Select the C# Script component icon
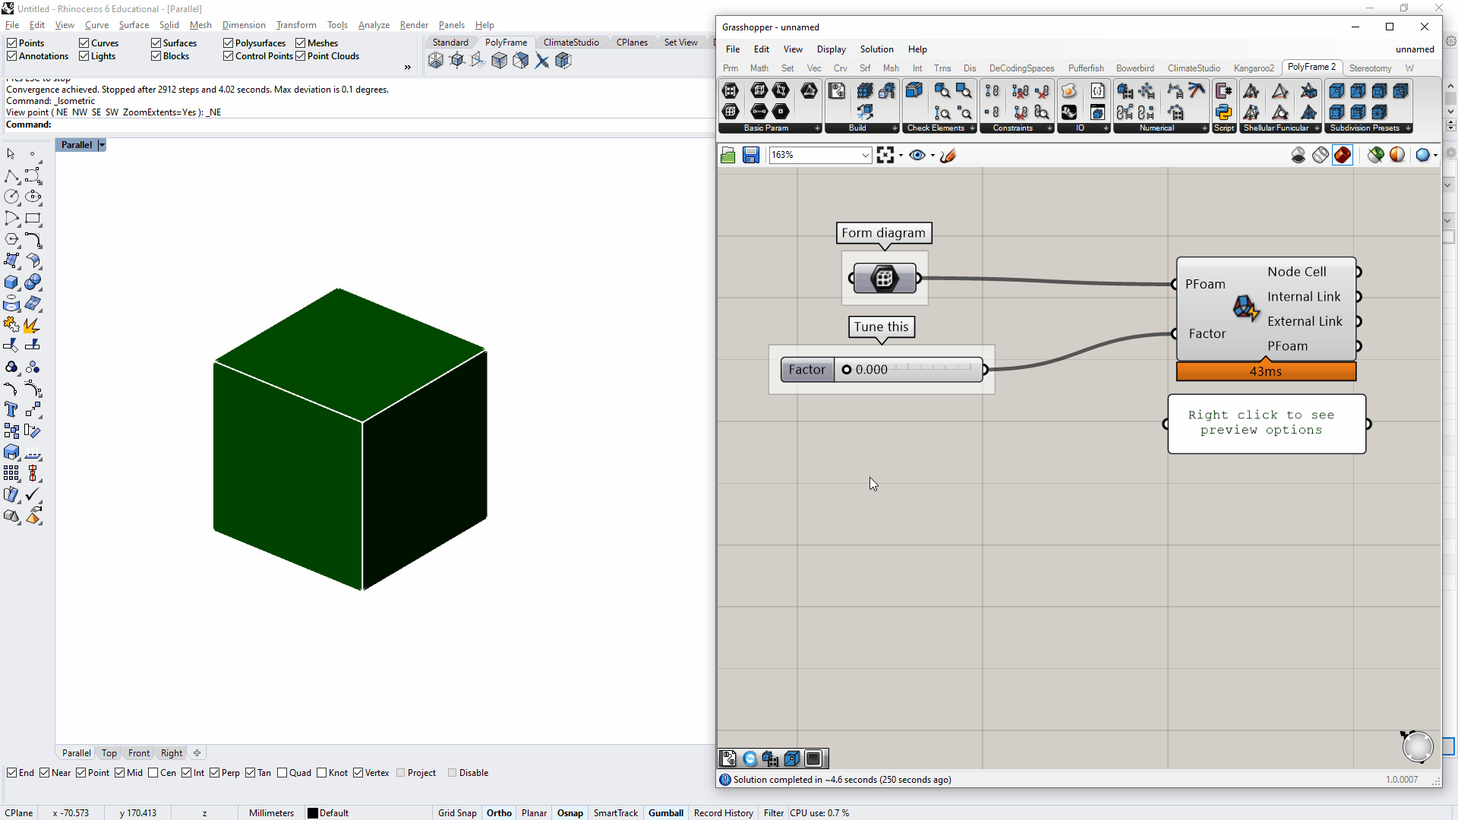The image size is (1458, 820). pos(1223,90)
